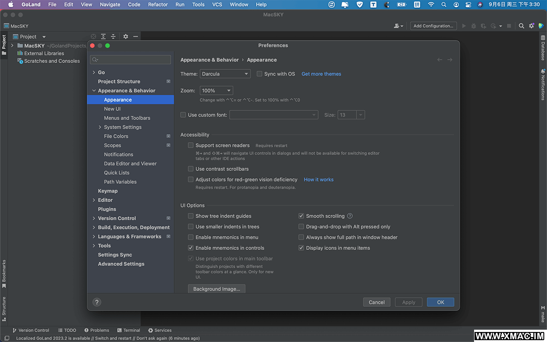
Task: Enable Use contrast scrollbars
Action: tap(191, 169)
